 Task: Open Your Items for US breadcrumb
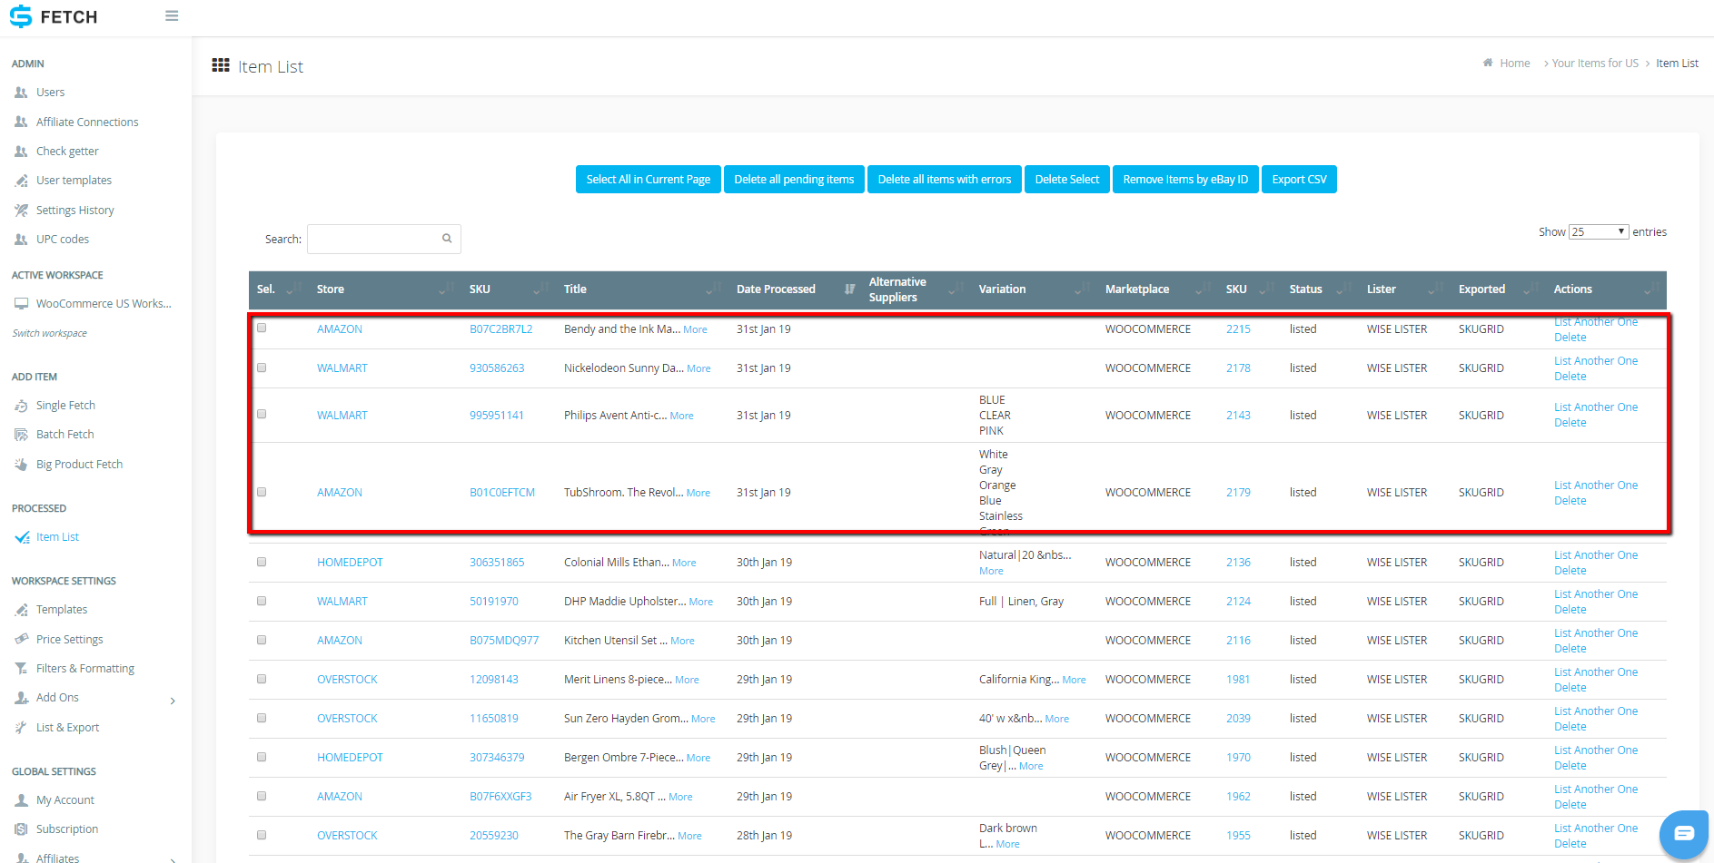pyautogui.click(x=1595, y=64)
